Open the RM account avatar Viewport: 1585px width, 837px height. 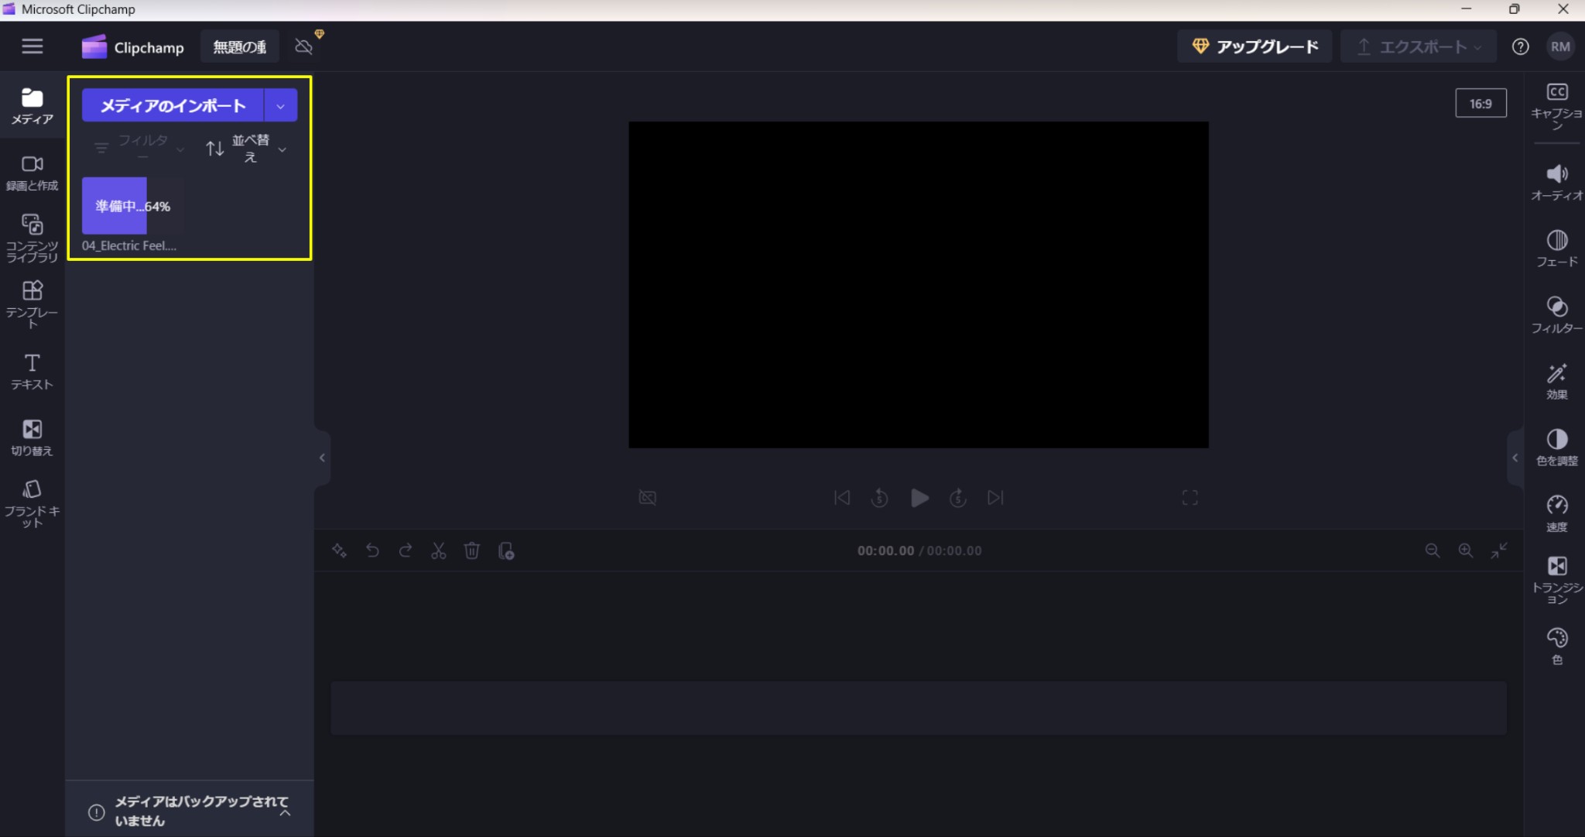pyautogui.click(x=1560, y=46)
